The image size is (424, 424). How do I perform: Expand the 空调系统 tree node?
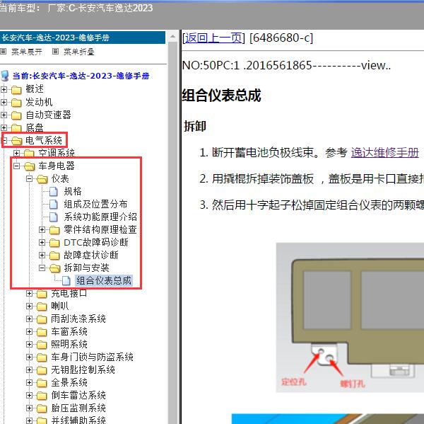click(x=16, y=153)
